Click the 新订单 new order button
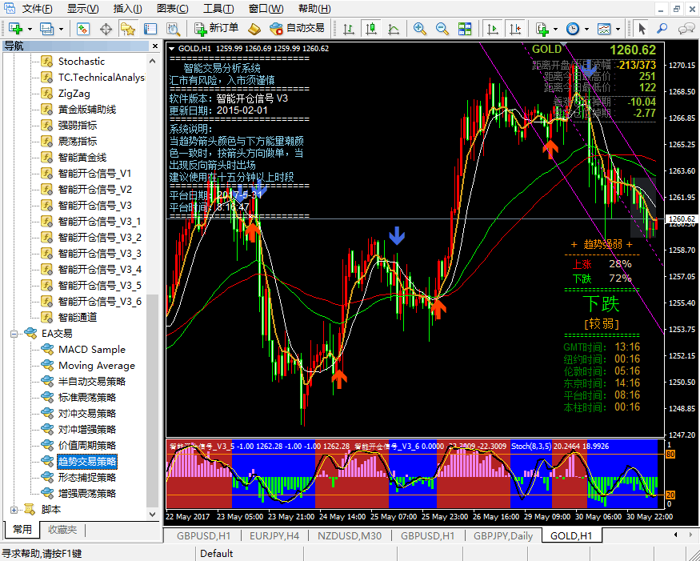 (216, 29)
